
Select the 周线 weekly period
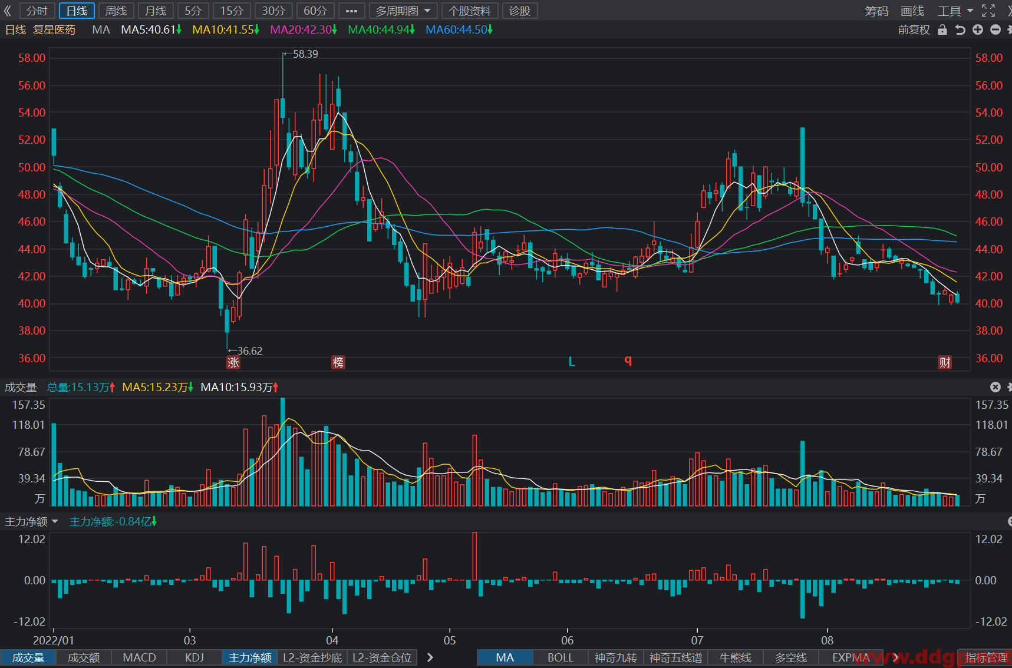(116, 11)
